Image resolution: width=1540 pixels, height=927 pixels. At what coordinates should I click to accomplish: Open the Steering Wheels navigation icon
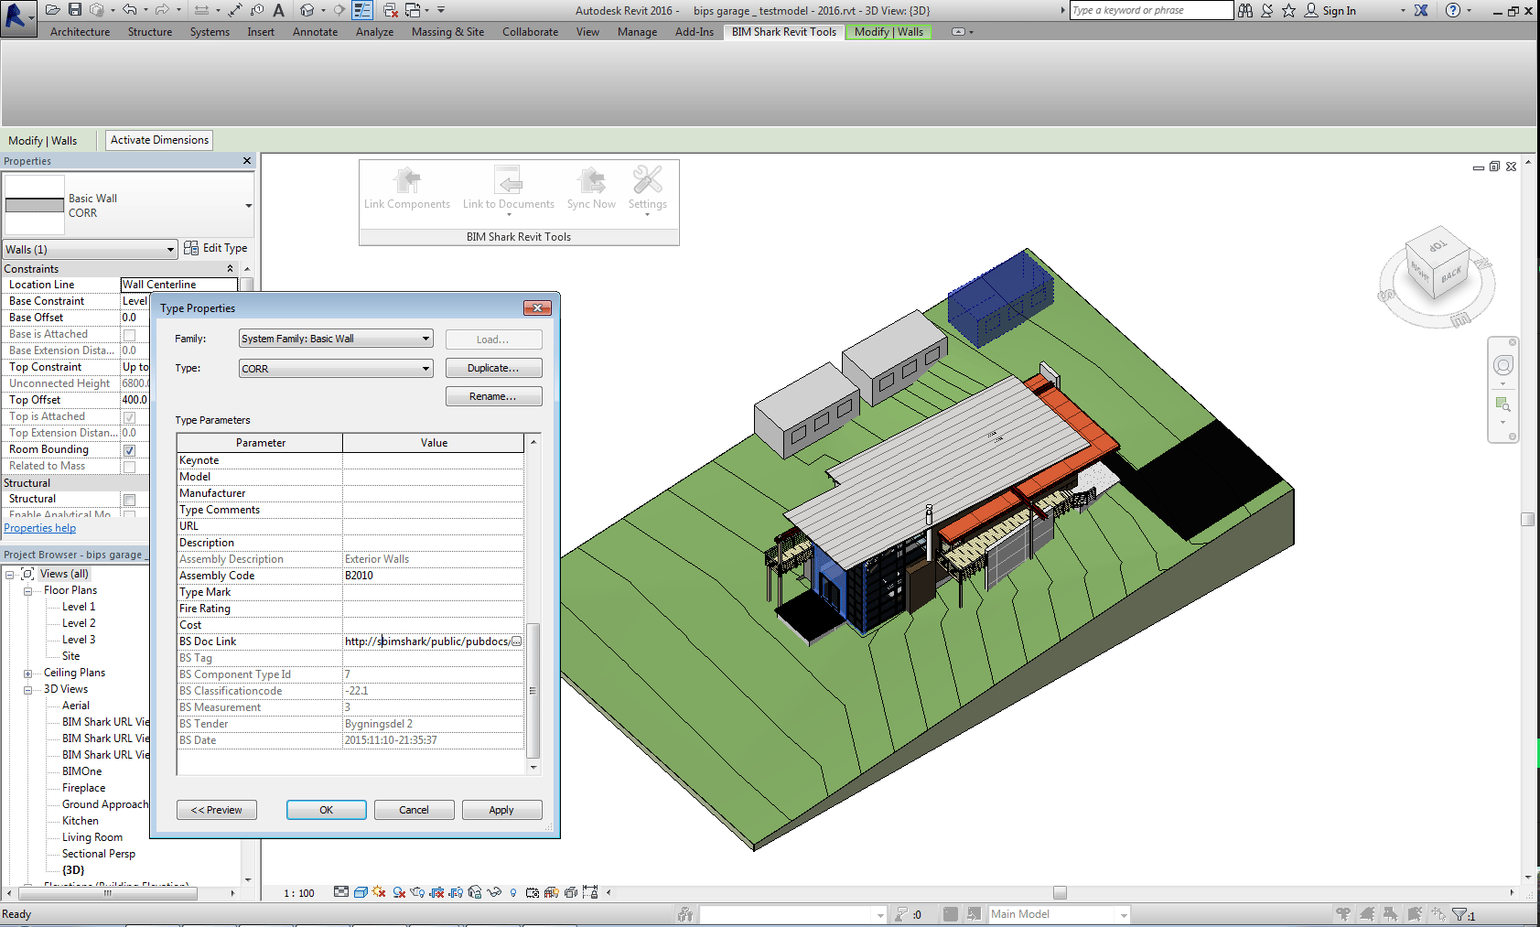[1503, 366]
